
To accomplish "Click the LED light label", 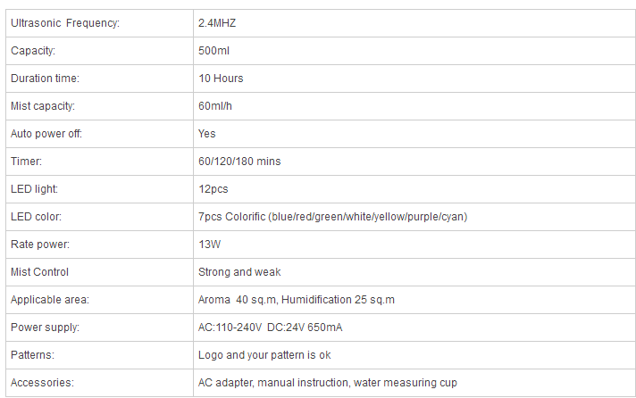I will pyautogui.click(x=35, y=189).
